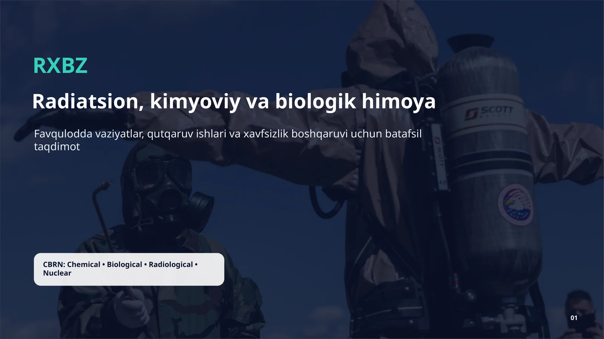604x339 pixels.
Task: Click the slide number 01
Action: click(574, 318)
